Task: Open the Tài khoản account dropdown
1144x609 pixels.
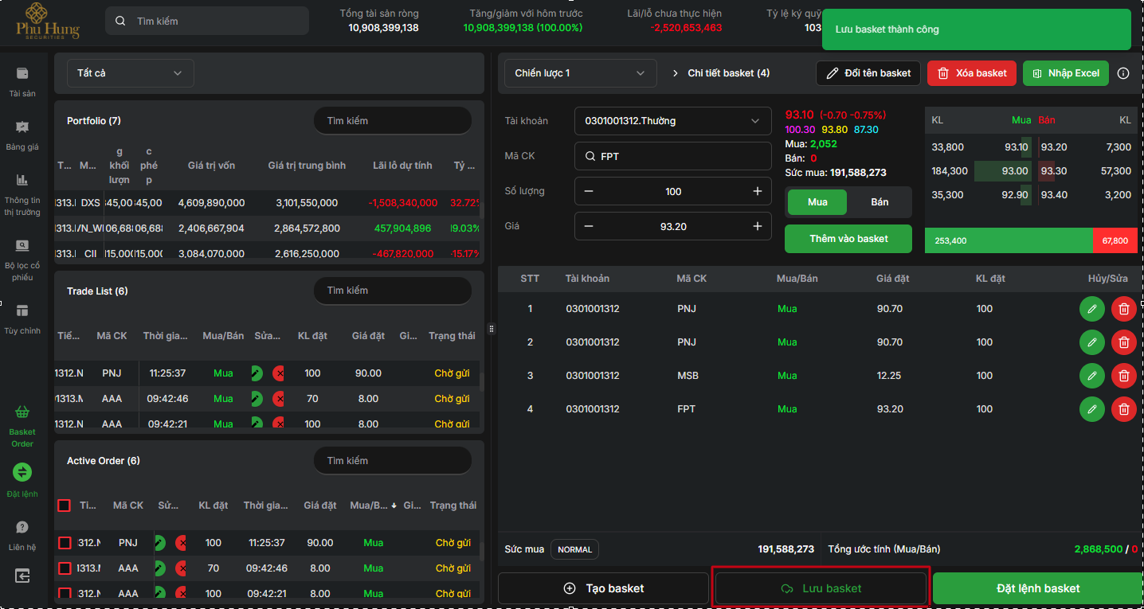Action: pyautogui.click(x=672, y=121)
